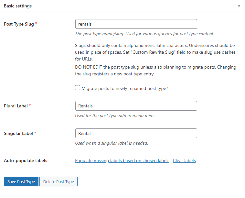Click the Singular Label field label

[x=18, y=133]
